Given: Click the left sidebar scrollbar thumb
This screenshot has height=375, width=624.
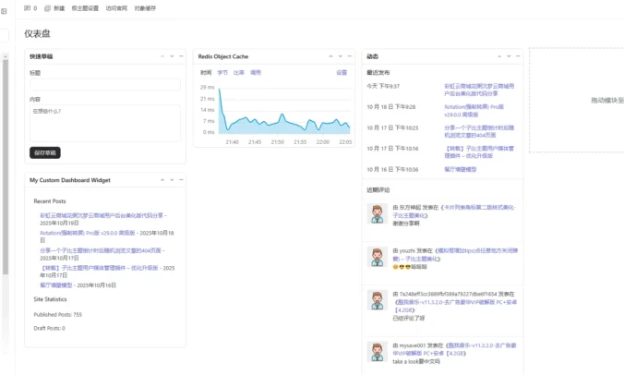Looking at the screenshot, I should coord(6,167).
